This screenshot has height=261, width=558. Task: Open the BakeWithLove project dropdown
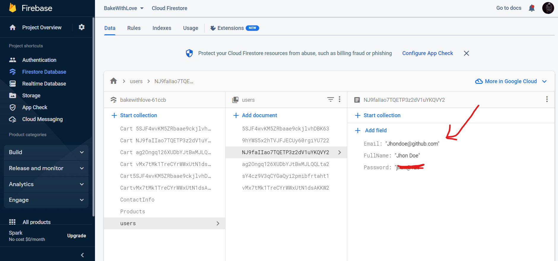tap(124, 8)
